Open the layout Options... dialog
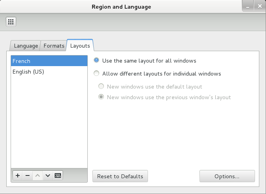The width and height of the screenshot is (266, 194). point(227,176)
